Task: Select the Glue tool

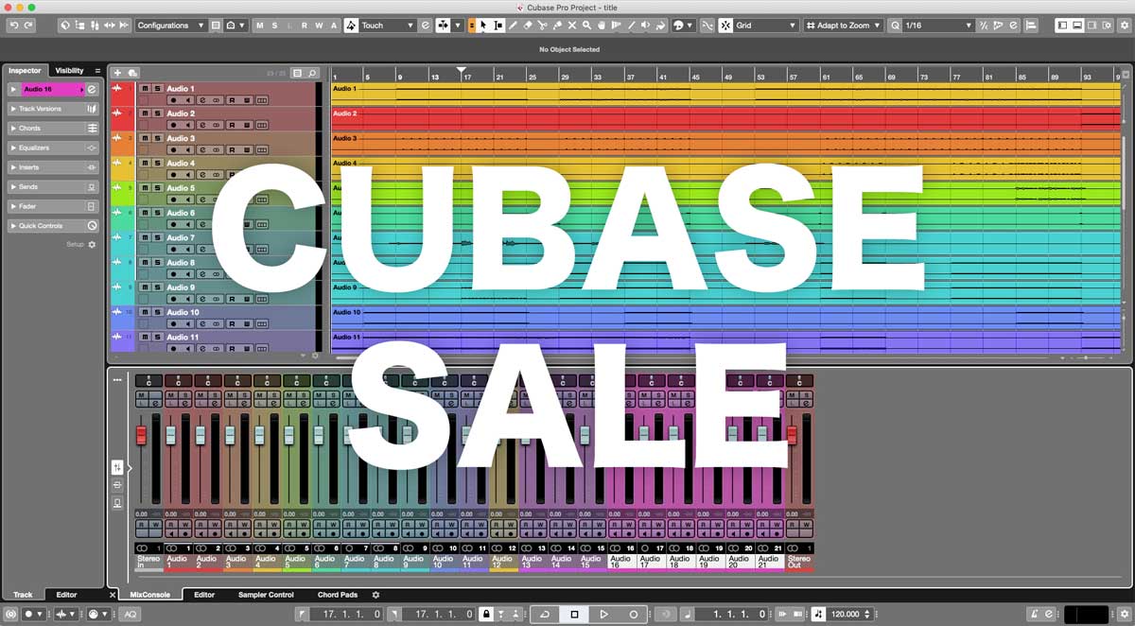Action: coord(557,26)
